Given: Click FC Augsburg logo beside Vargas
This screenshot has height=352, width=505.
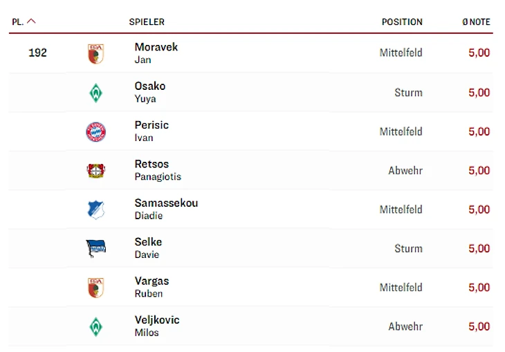Looking at the screenshot, I should (x=95, y=288).
